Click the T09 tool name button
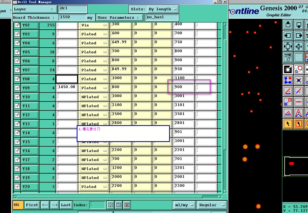Image resolution: width=308 pixels, height=213 pixels. 29,88
